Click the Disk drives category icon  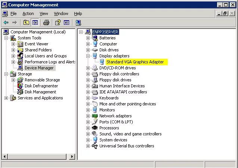95,50
